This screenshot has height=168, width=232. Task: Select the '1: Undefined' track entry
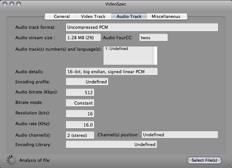click(117, 49)
